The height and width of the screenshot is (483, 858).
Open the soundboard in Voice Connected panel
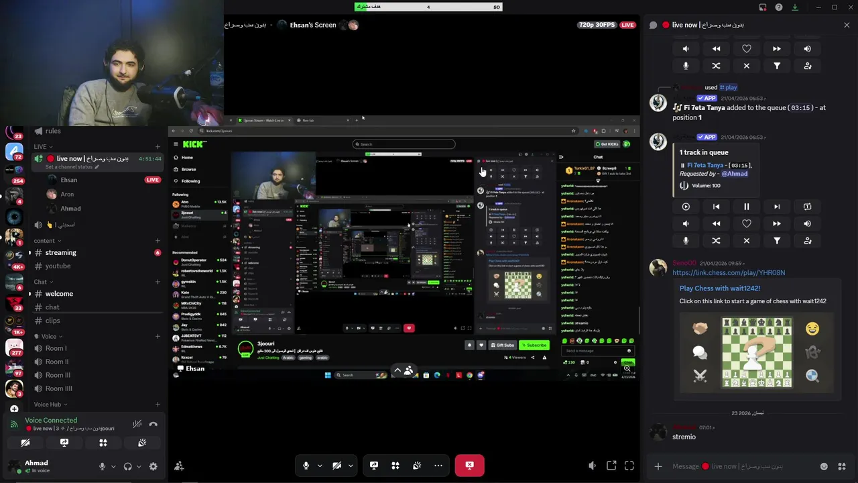(142, 443)
